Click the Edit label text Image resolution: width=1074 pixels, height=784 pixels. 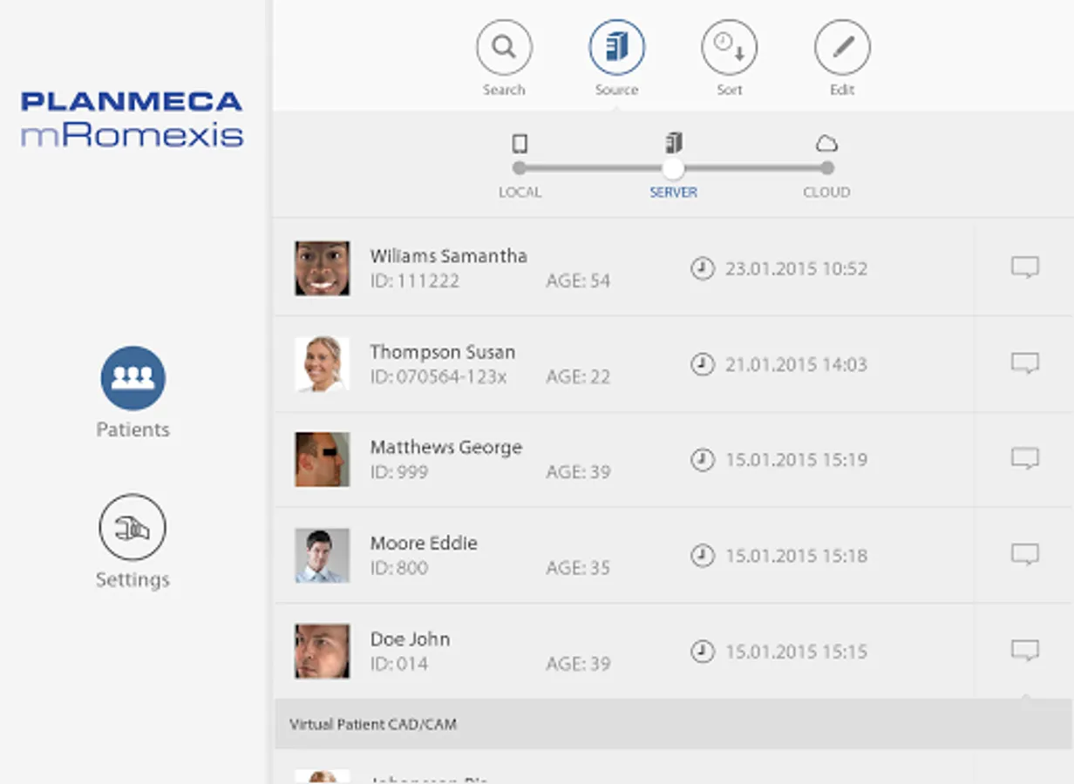(x=842, y=90)
